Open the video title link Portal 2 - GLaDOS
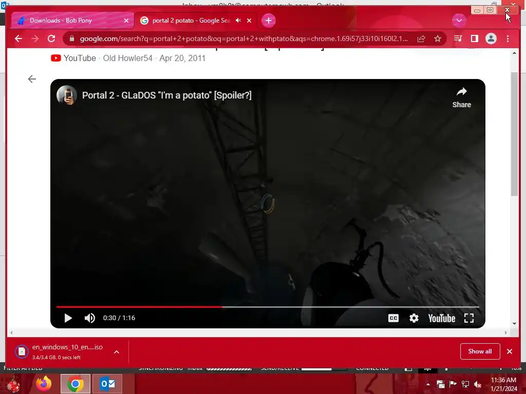Screen dimensions: 526x394 167,95
